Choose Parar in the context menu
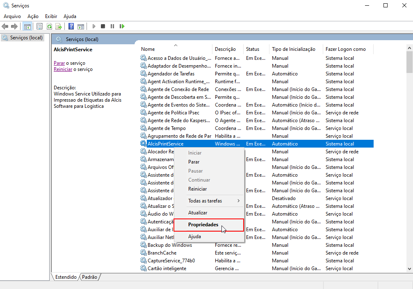Screen dimensions: 413x289 pos(209,162)
